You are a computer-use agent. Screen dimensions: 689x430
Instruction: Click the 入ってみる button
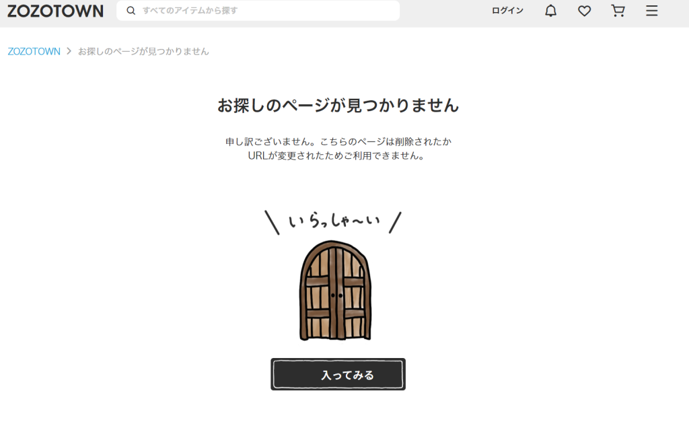pyautogui.click(x=338, y=375)
